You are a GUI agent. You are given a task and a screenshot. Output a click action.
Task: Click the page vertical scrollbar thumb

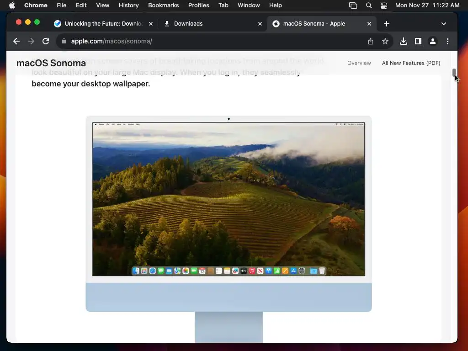(x=454, y=73)
